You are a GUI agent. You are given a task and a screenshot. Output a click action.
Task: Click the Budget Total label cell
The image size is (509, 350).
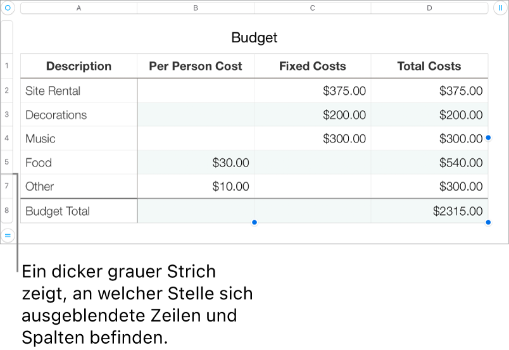(79, 211)
